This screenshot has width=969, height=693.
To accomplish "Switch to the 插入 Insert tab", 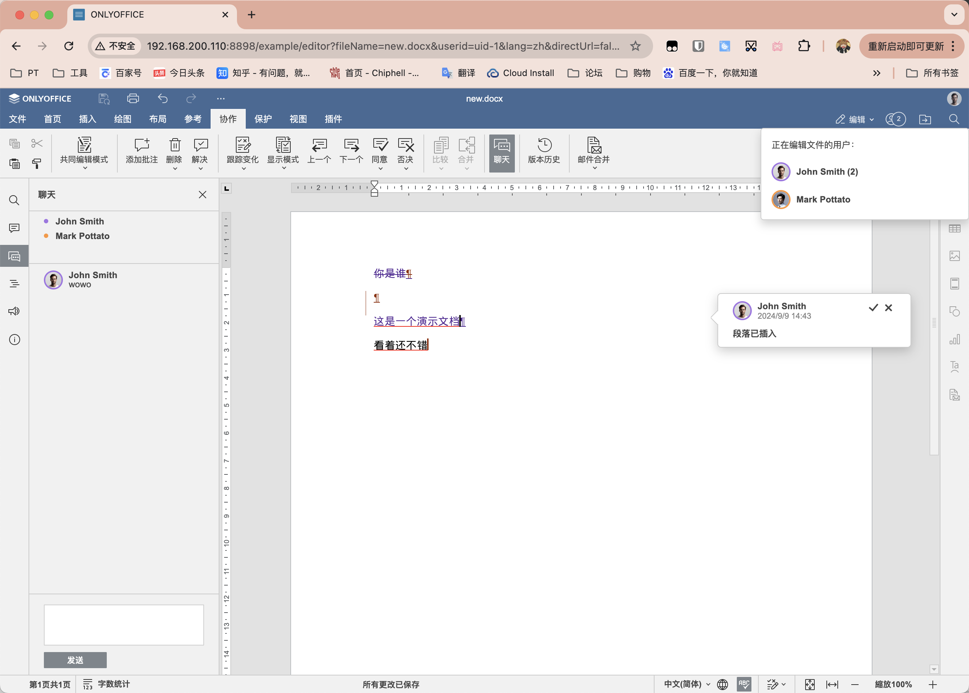I will [x=87, y=119].
